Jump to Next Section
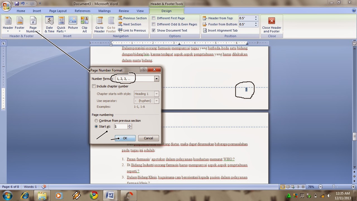The image size is (357, 201). pyautogui.click(x=130, y=24)
